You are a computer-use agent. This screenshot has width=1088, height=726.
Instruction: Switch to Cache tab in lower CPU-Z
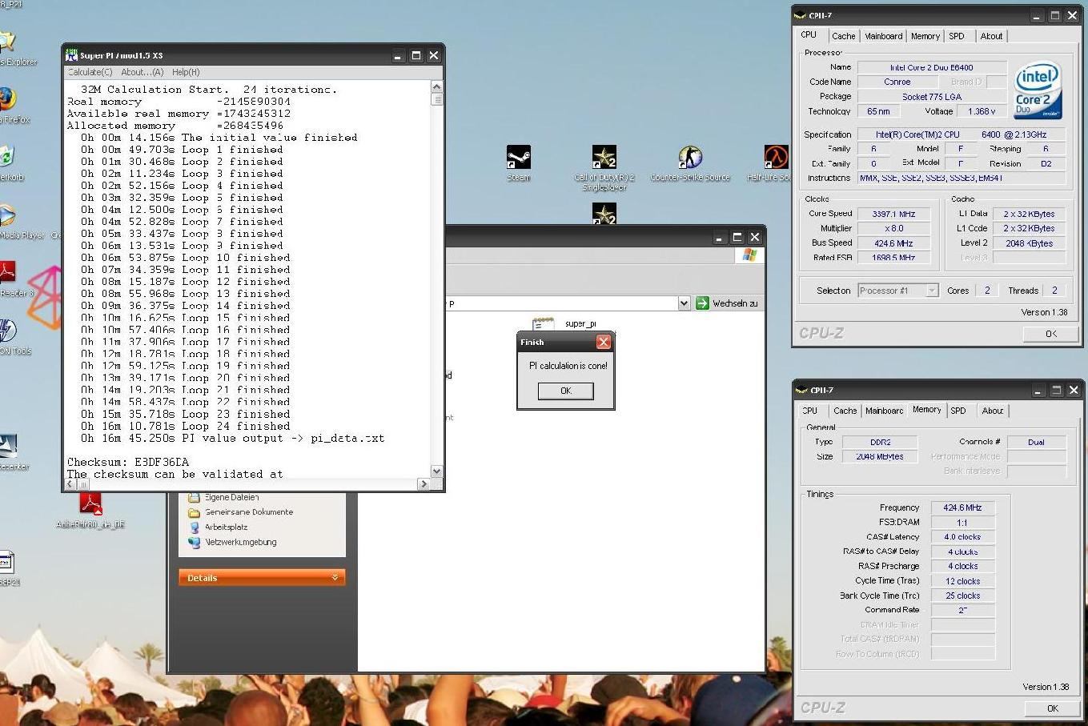pyautogui.click(x=845, y=411)
